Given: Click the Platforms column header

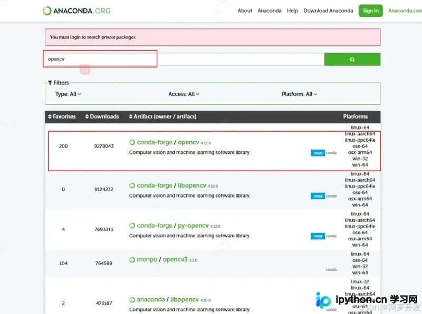Looking at the screenshot, I should [x=355, y=116].
